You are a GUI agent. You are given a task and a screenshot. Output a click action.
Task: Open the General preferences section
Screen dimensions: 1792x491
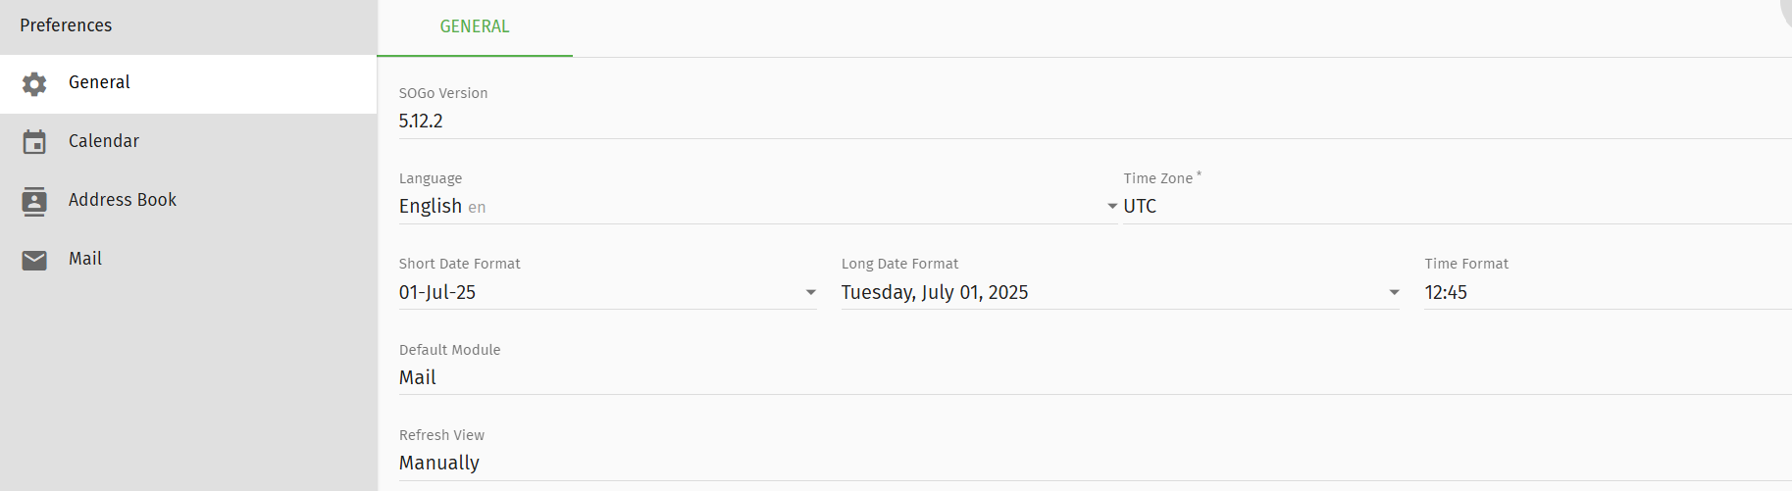188,83
